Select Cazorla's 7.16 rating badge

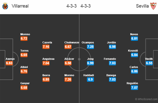point(46,47)
